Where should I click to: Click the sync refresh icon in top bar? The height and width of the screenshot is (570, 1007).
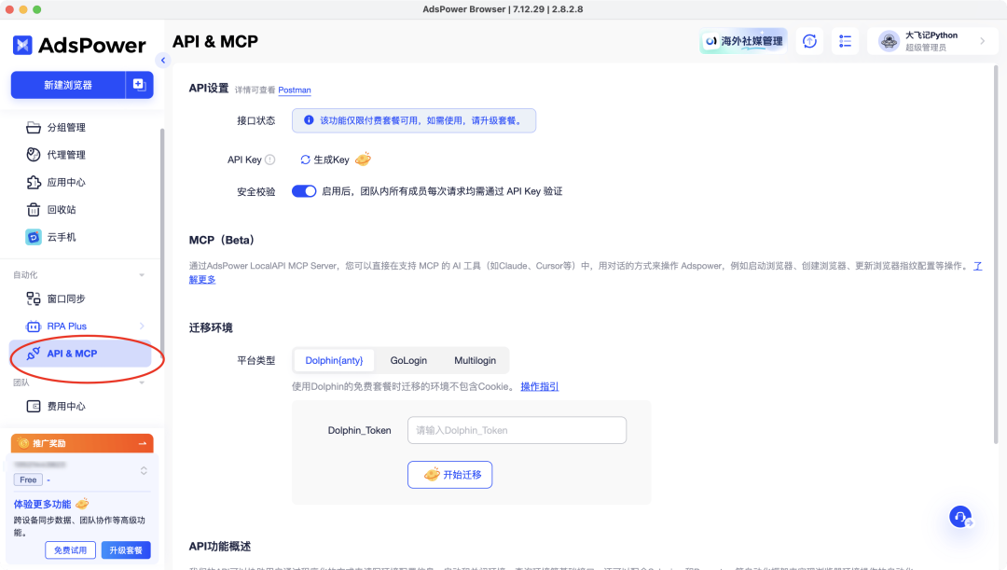[x=808, y=41]
